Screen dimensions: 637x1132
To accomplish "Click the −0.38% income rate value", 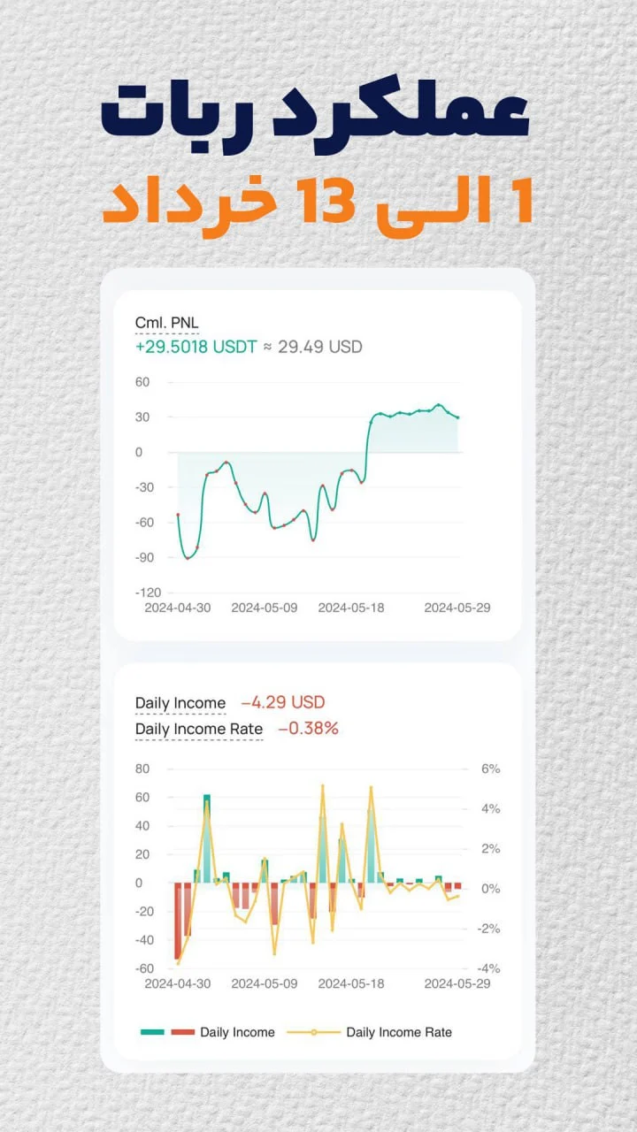I will pos(309,730).
